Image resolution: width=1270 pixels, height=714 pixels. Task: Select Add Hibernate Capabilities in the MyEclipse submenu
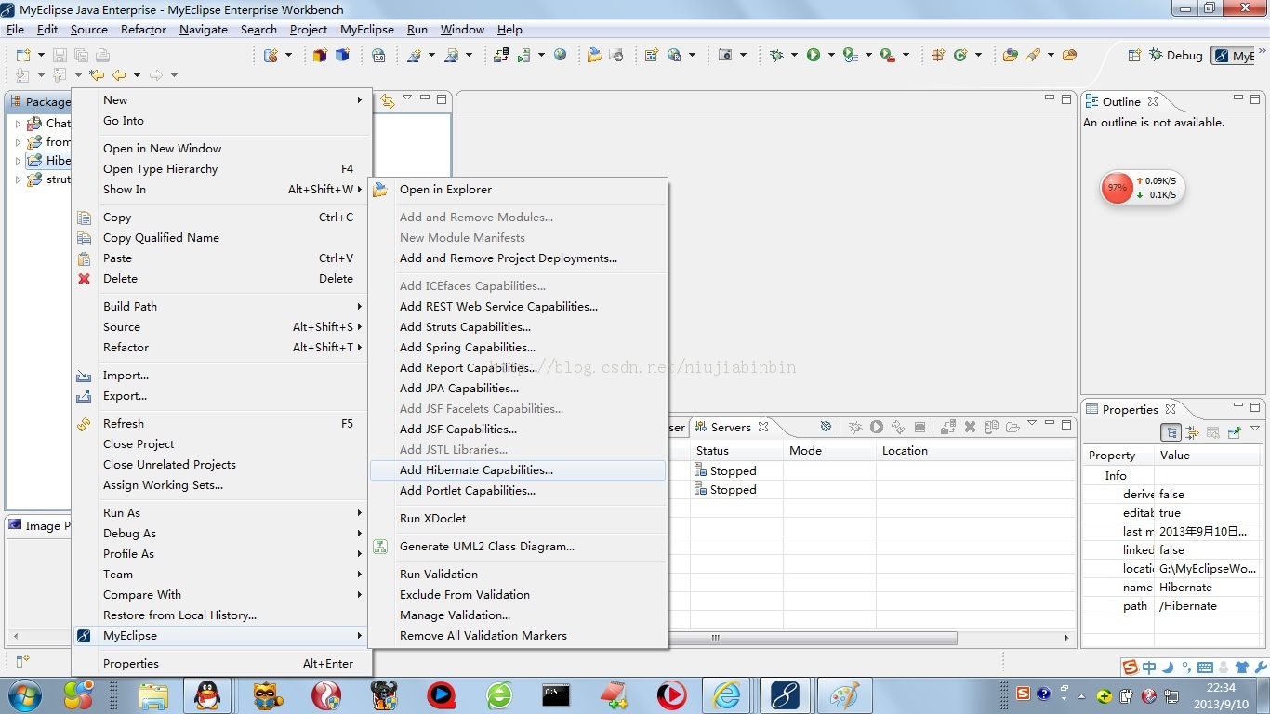point(477,469)
